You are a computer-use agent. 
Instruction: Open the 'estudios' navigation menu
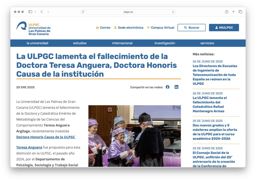pos(80,43)
